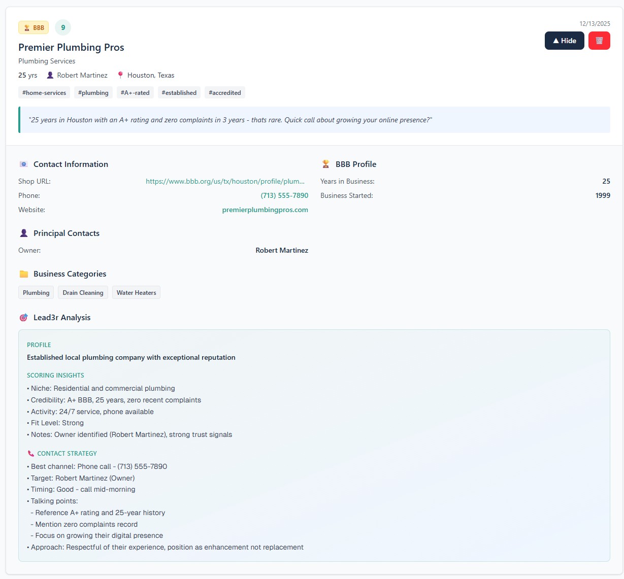
Task: Collapse the lead card with Hide
Action: 564,41
